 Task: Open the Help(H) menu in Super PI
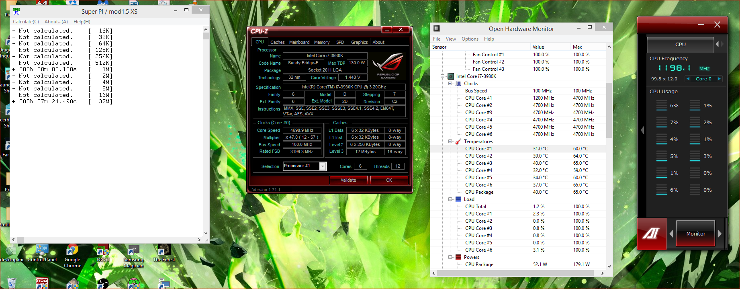pos(82,22)
